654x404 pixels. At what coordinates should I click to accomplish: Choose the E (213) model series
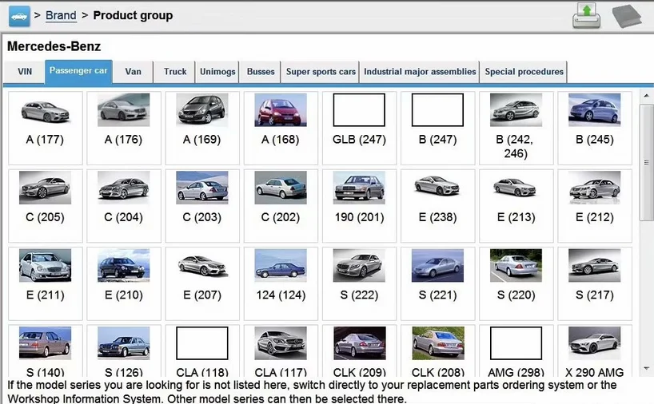pos(516,206)
